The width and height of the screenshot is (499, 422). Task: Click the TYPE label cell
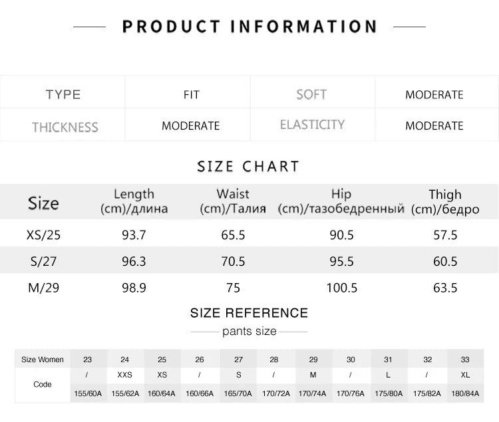coord(63,94)
